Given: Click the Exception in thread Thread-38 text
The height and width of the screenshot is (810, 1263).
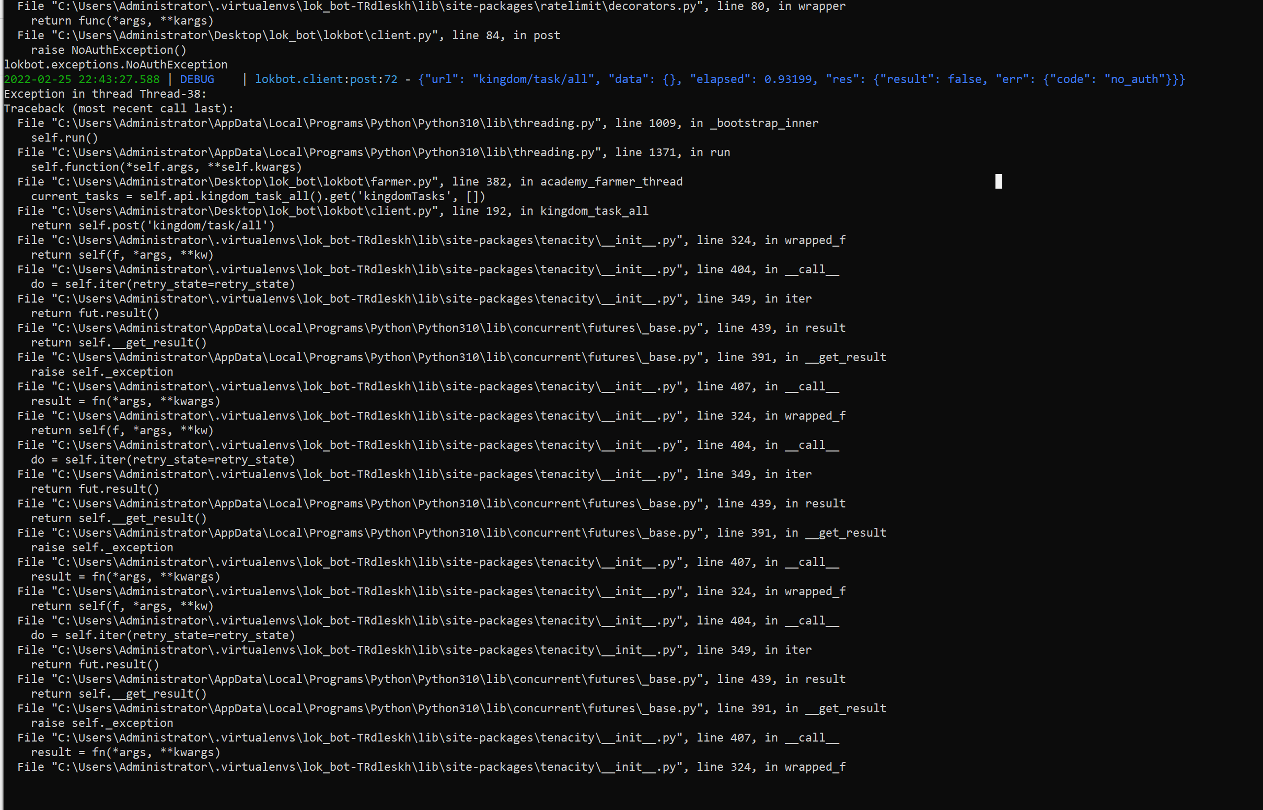Looking at the screenshot, I should click(x=105, y=94).
